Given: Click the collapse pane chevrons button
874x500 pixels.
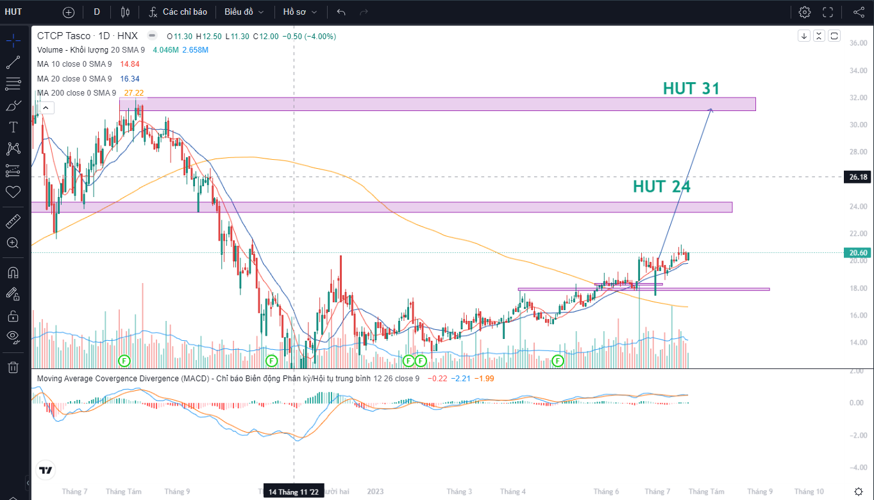Looking at the screenshot, I should (x=819, y=36).
